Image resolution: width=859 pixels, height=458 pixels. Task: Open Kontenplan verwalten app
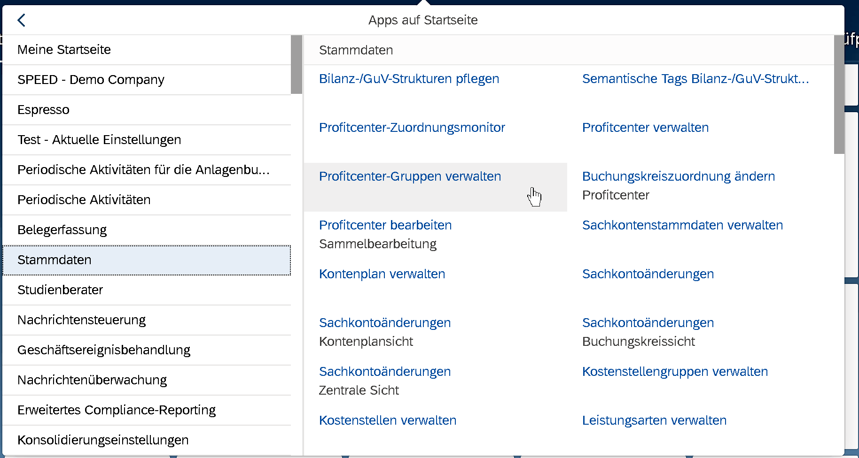(x=382, y=274)
